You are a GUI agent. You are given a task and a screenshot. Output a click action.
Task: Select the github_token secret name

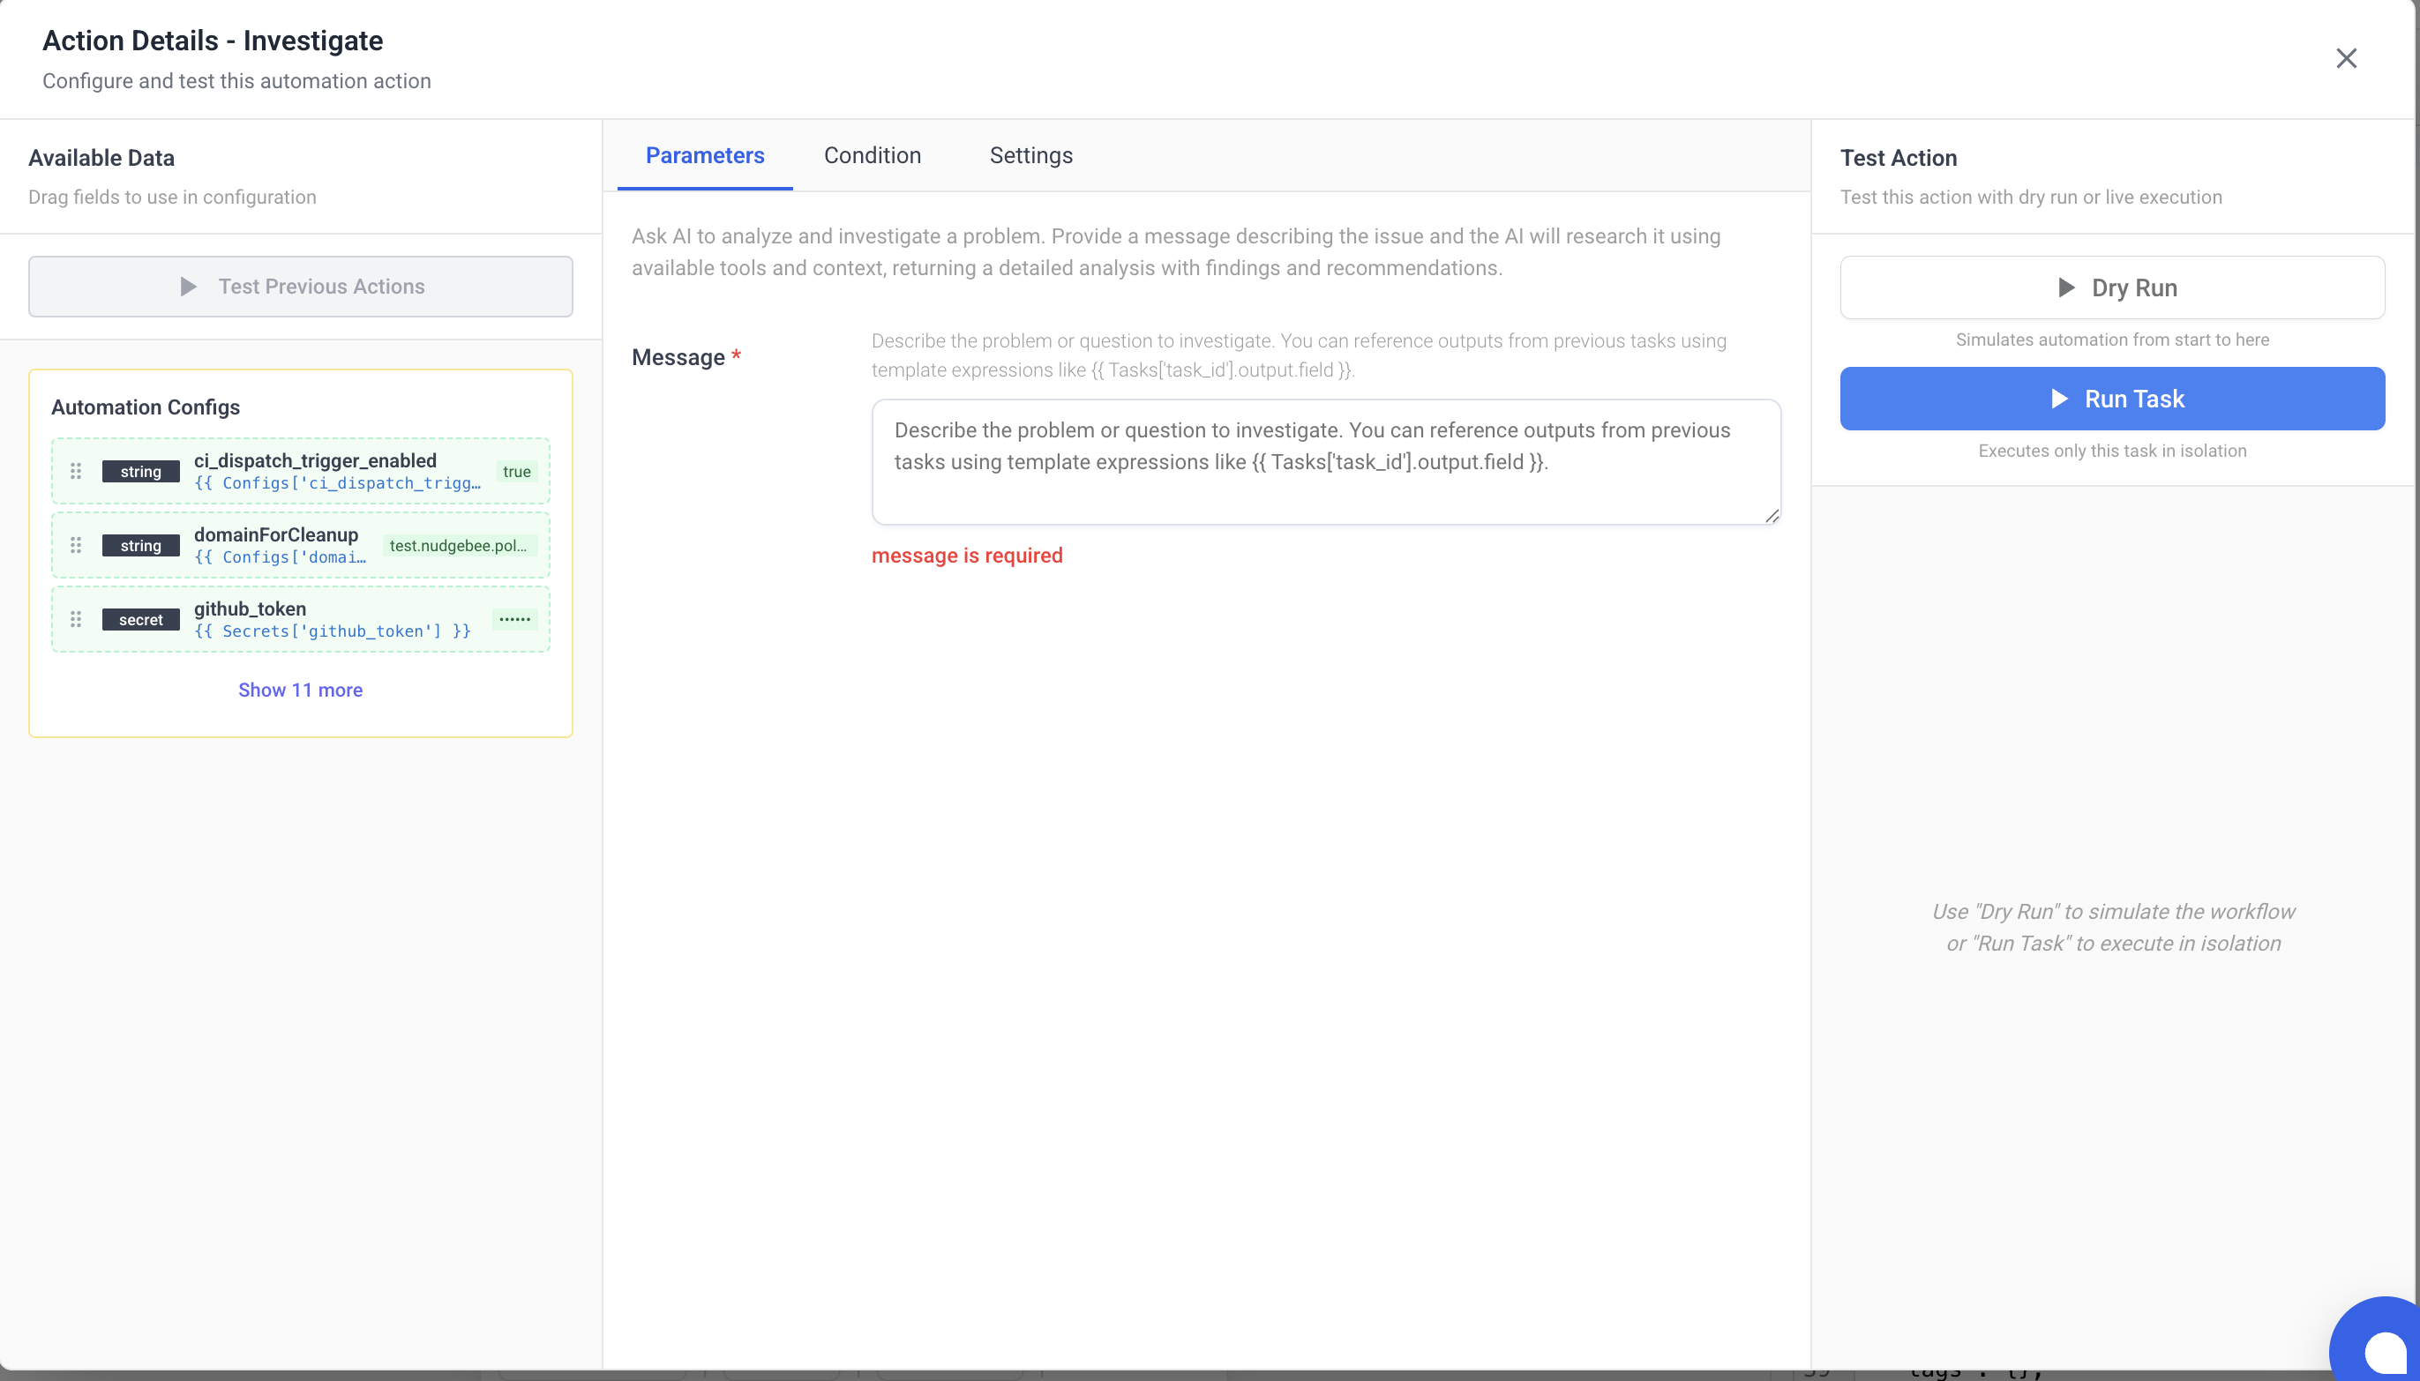click(x=251, y=608)
